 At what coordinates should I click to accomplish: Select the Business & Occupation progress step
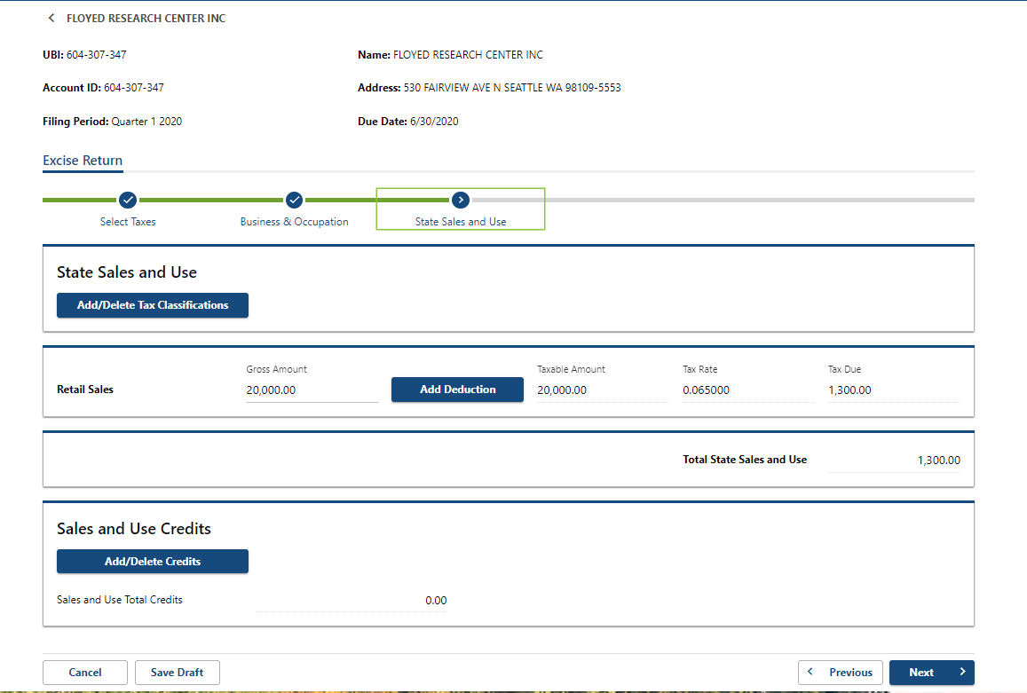[x=294, y=221]
